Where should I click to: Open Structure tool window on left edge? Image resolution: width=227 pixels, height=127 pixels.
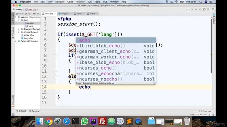(13, 33)
